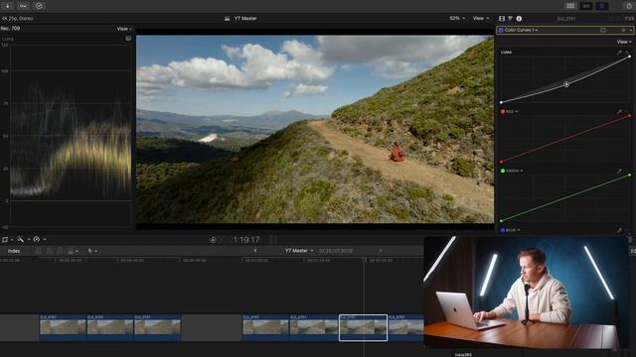The height and width of the screenshot is (357, 636).
Task: Click the timeline playhead marker on ruler
Action: point(365,260)
